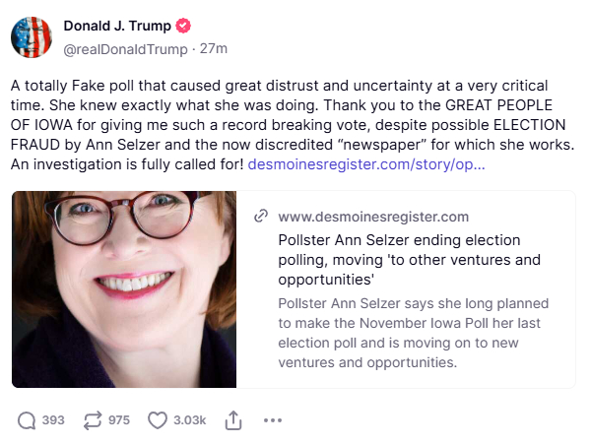Click the 3.03k likes count
Screen dimensions: 591x445
(x=189, y=419)
